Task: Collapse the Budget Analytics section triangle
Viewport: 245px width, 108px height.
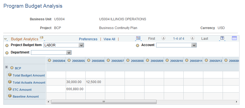Action: [5, 39]
